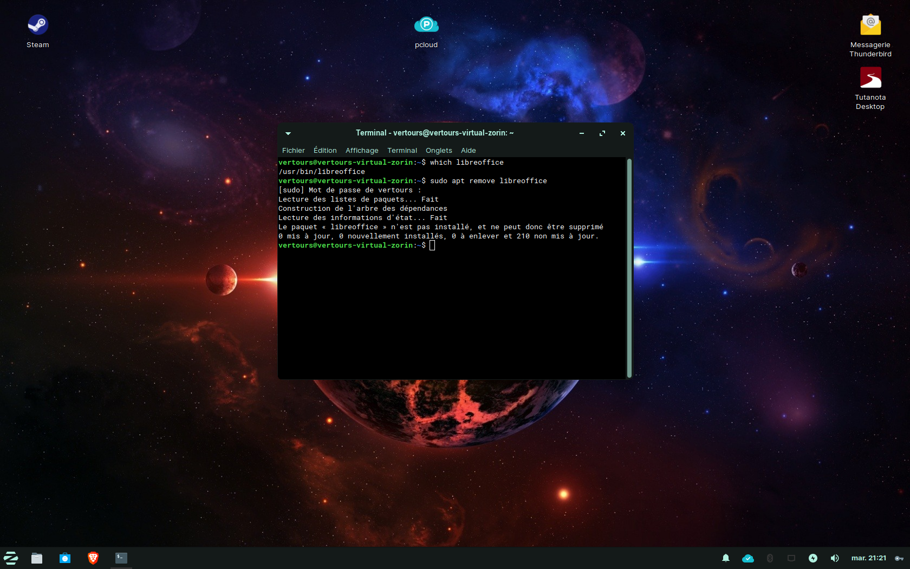Expand the Onglets menu
The height and width of the screenshot is (569, 910).
[x=439, y=151]
